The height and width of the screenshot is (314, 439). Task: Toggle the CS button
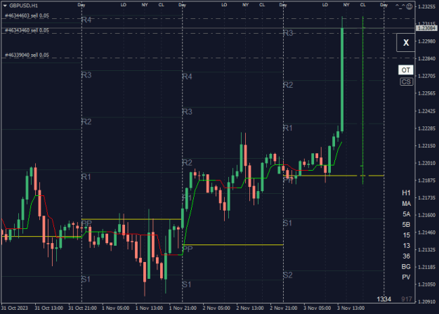coord(406,81)
